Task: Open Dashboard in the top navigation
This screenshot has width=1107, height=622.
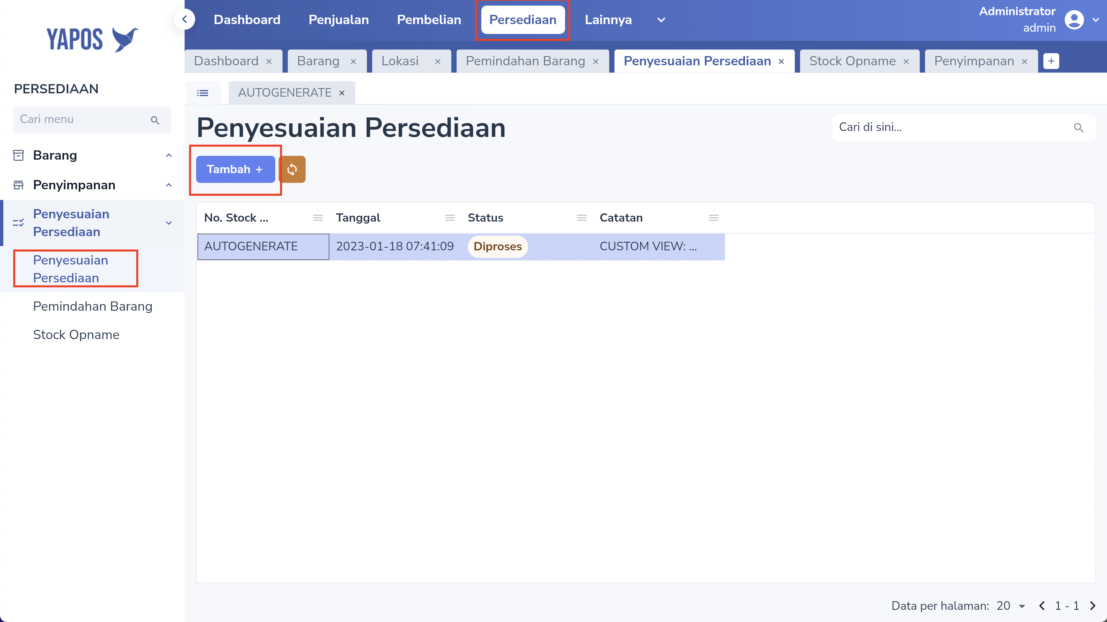Action: tap(247, 20)
